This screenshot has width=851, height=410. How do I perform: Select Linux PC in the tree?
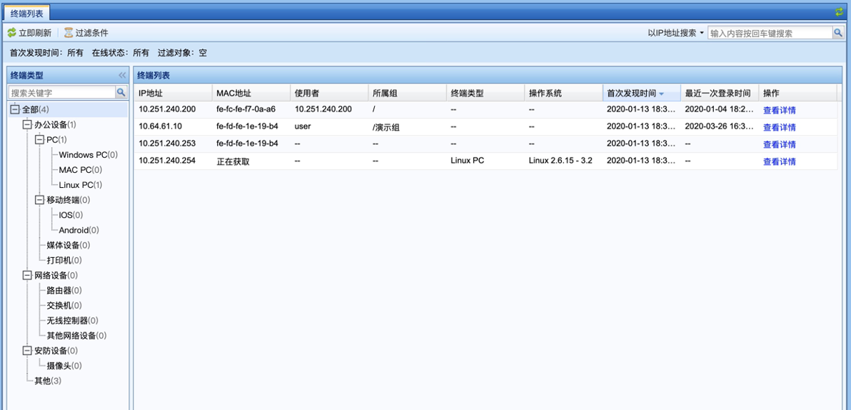(x=76, y=185)
